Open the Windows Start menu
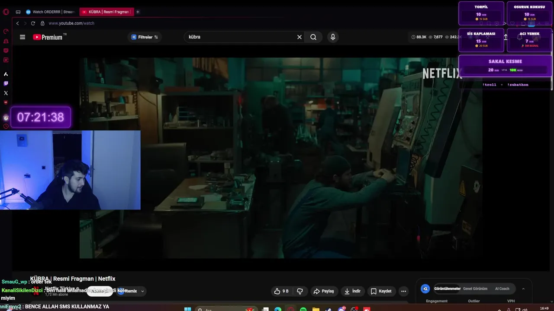Screen dimensions: 554x311 [187, 309]
